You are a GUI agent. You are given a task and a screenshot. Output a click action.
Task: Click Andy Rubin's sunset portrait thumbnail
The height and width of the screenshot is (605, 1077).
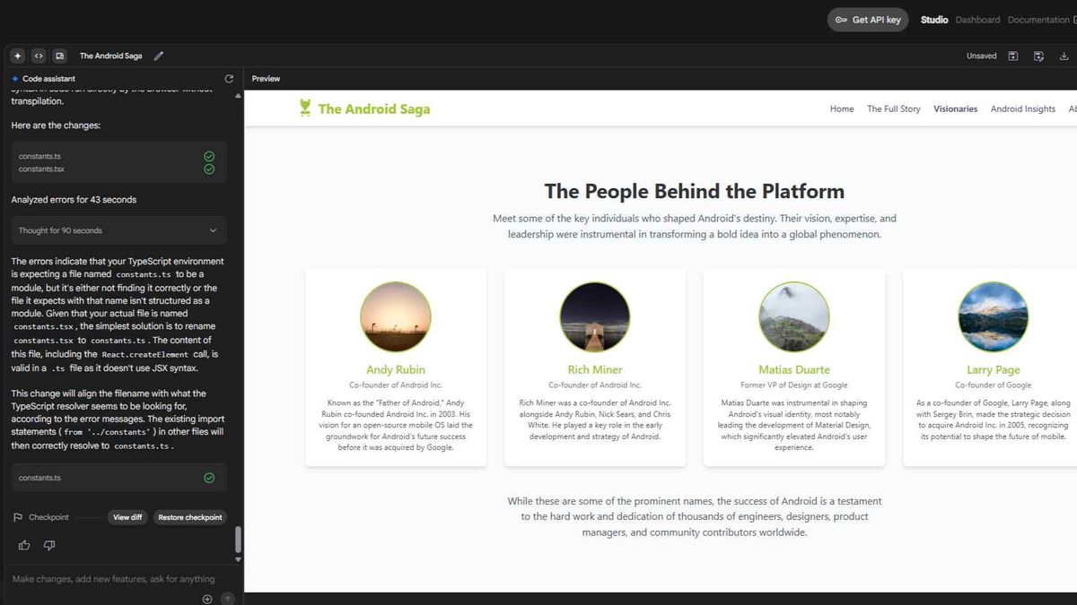tap(396, 317)
